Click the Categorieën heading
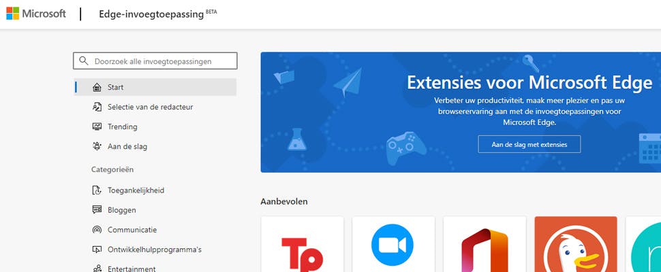 click(x=112, y=169)
